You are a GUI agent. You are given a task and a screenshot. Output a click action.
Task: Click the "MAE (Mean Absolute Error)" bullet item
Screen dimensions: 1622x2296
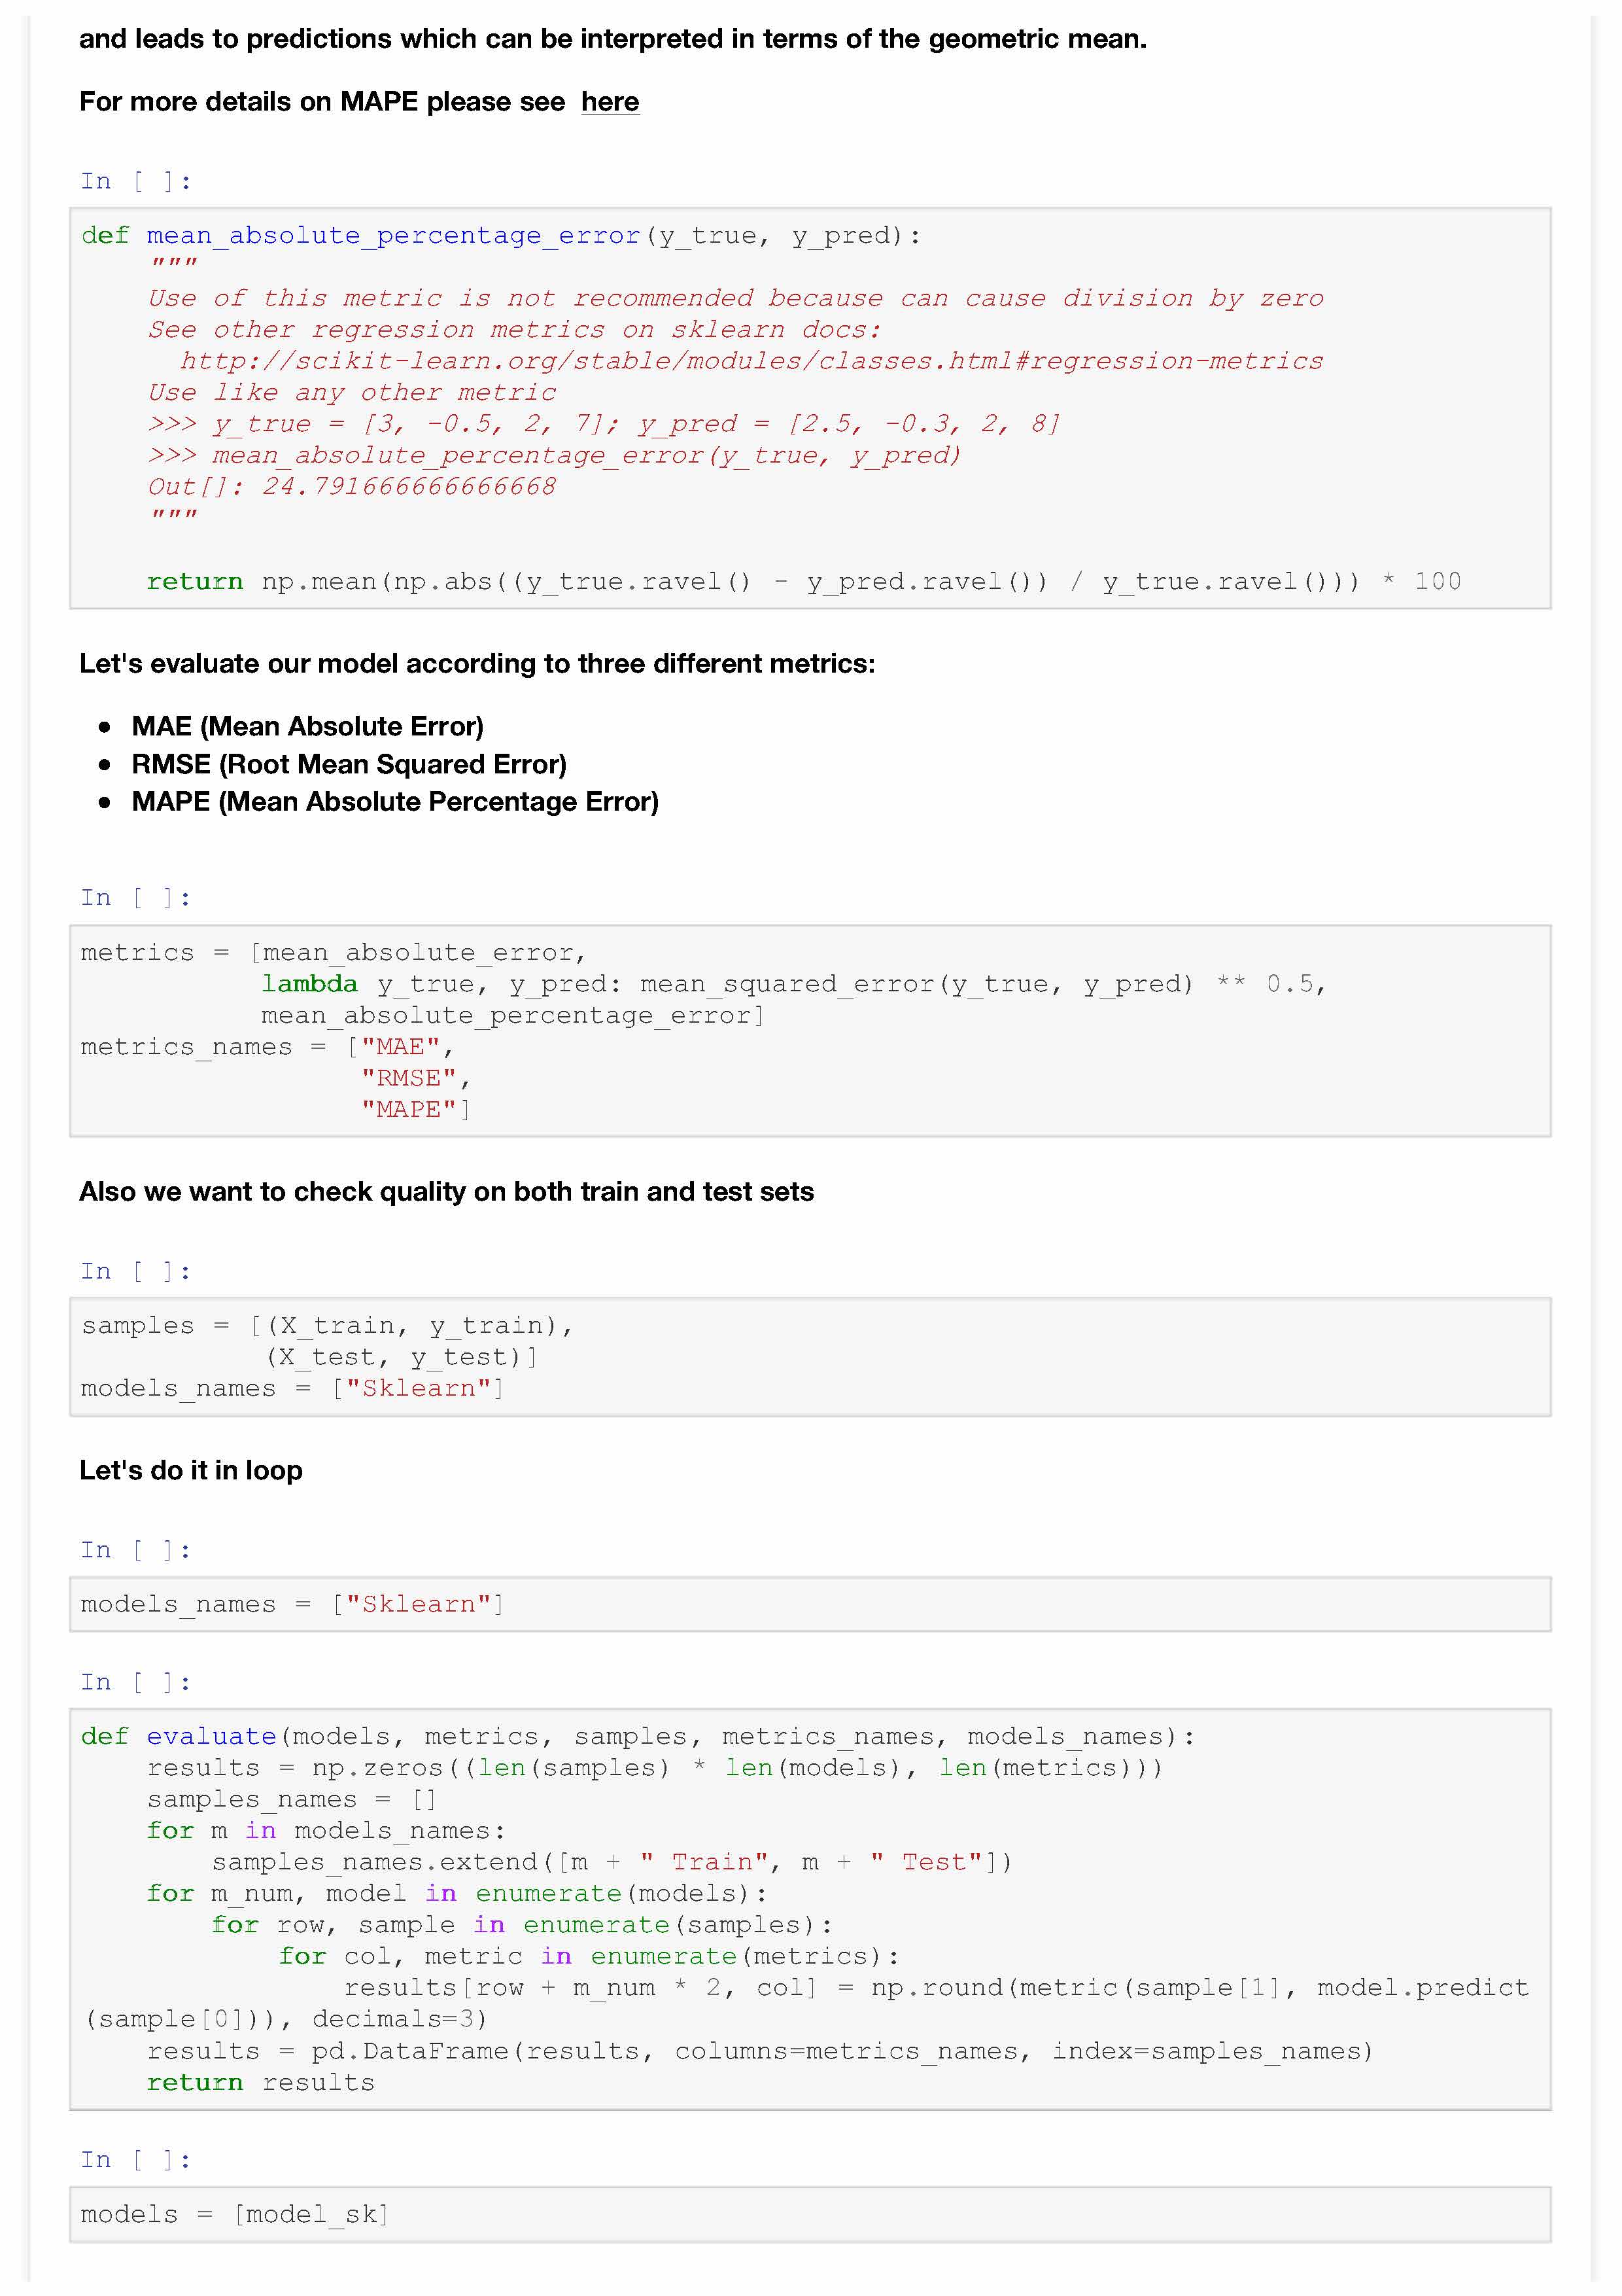(307, 726)
